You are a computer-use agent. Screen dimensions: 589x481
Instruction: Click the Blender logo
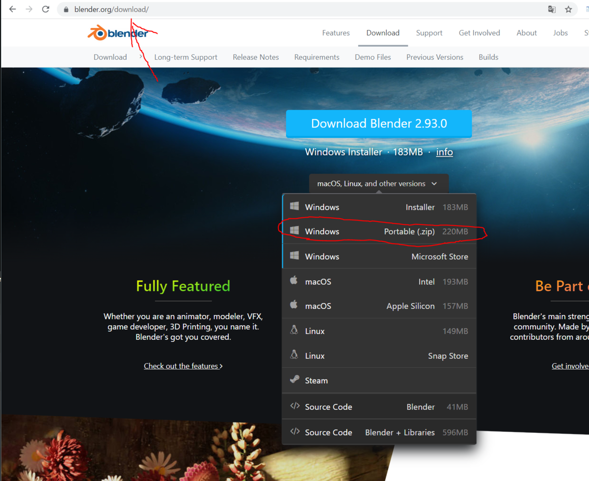(x=118, y=33)
